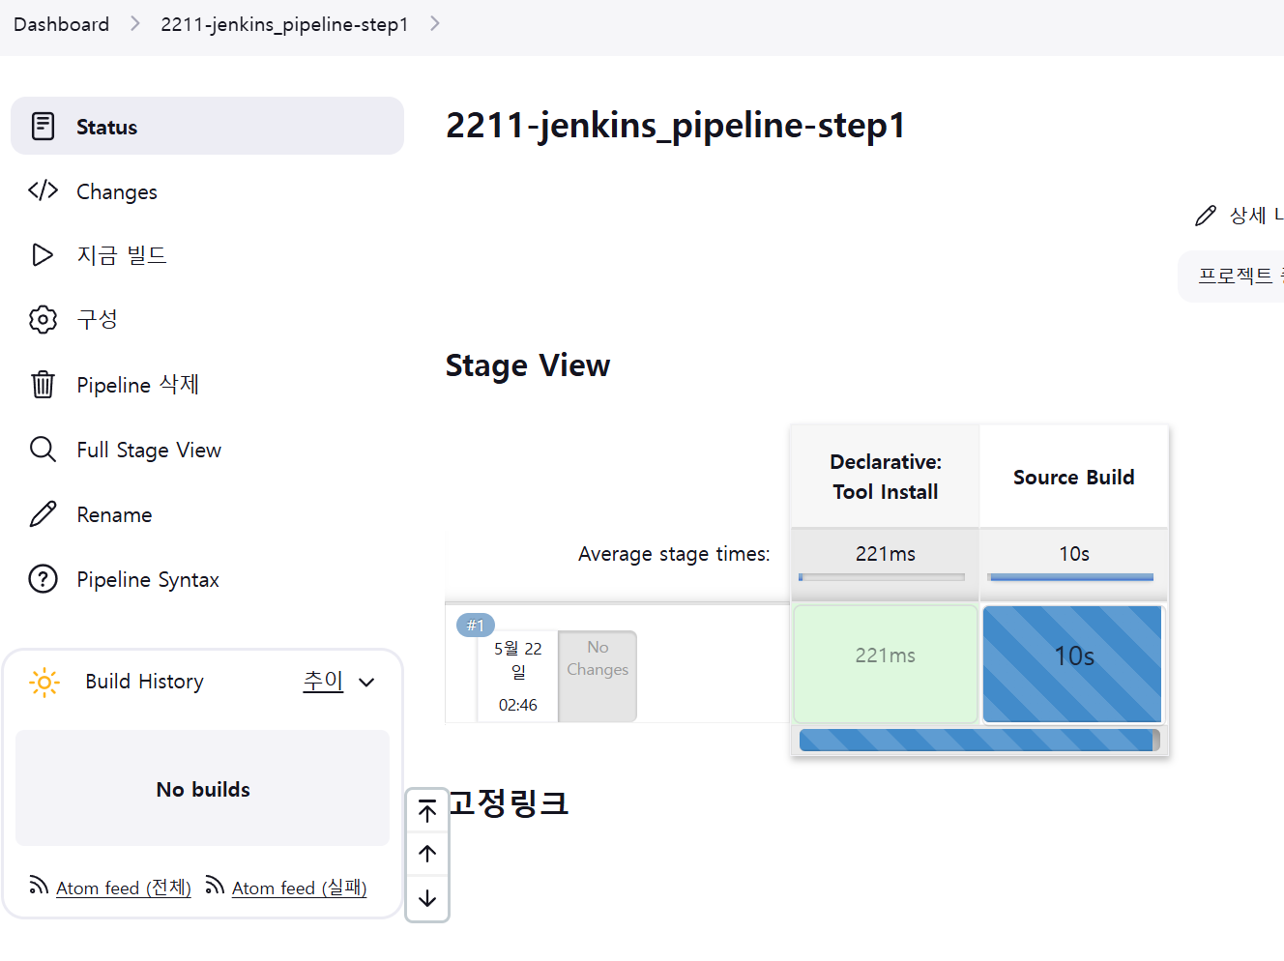Viewport: 1284px width, 961px height.
Task: Click the 5월 22일 02:46 build date
Action: [x=518, y=676]
